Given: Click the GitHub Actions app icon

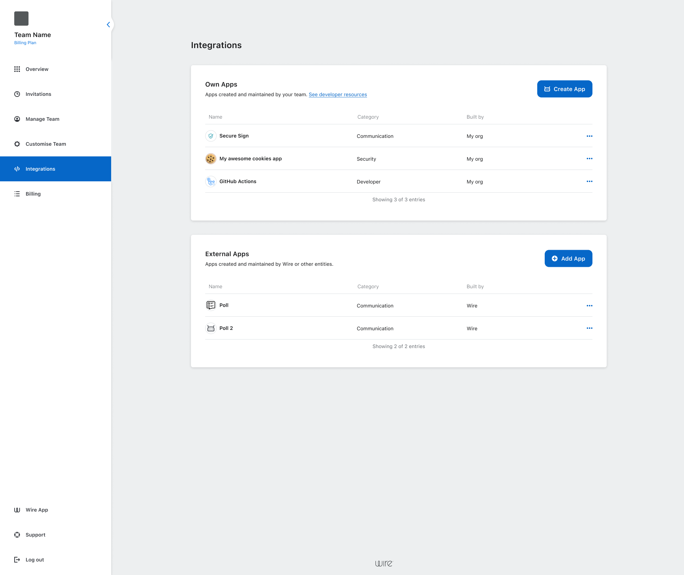Looking at the screenshot, I should click(211, 181).
